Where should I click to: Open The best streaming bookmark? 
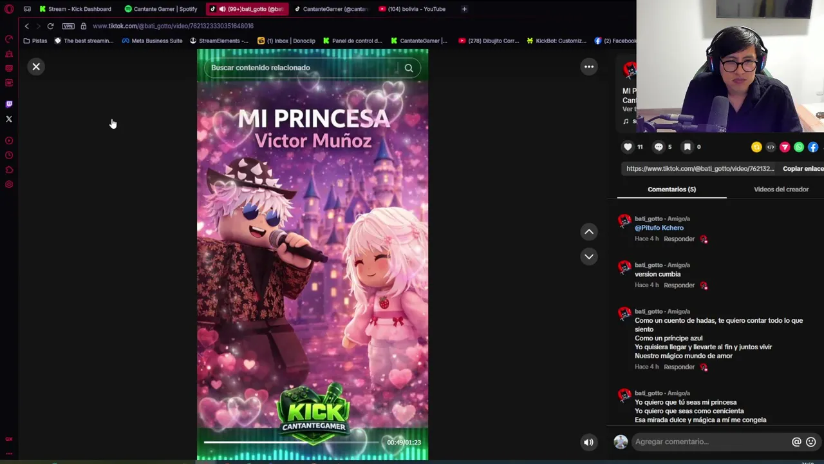(x=84, y=41)
